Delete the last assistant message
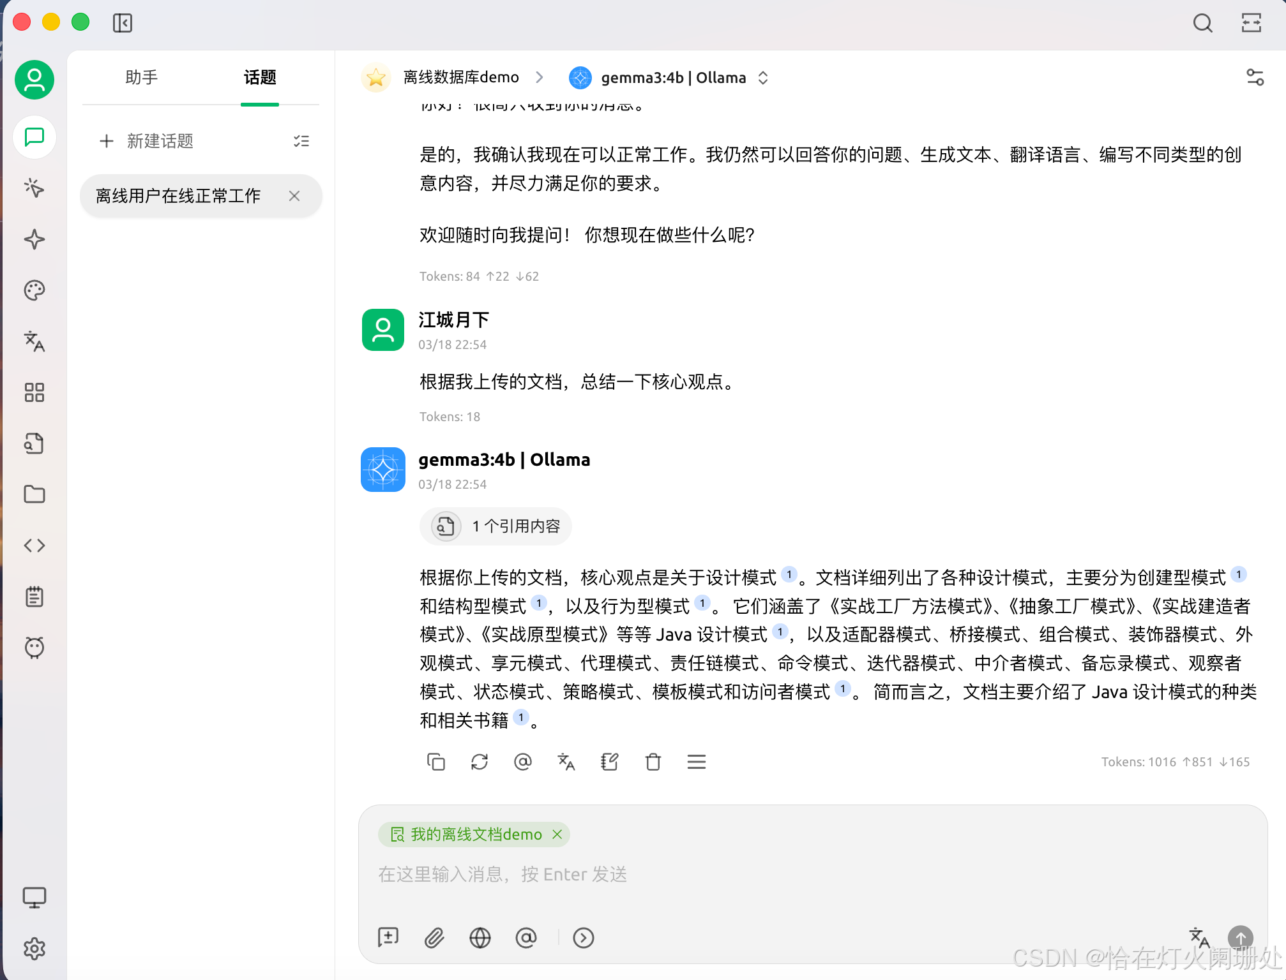 click(653, 762)
